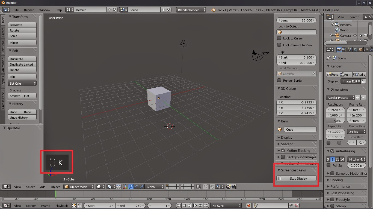Add a new screen layout with the plus icon
Viewport: 373px width, 209px height.
[x=110, y=10]
